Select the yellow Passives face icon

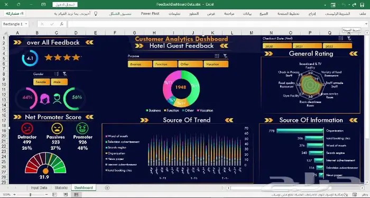tap(57, 129)
